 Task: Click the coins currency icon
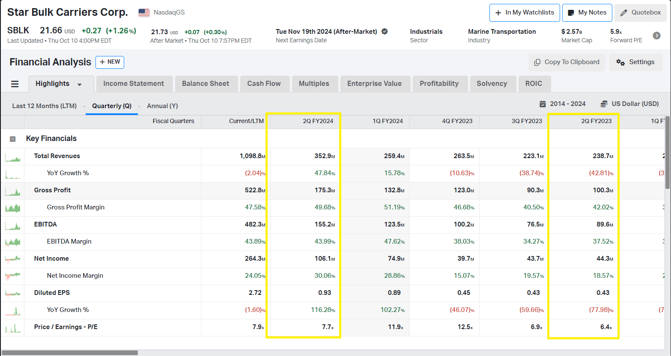[x=604, y=104]
